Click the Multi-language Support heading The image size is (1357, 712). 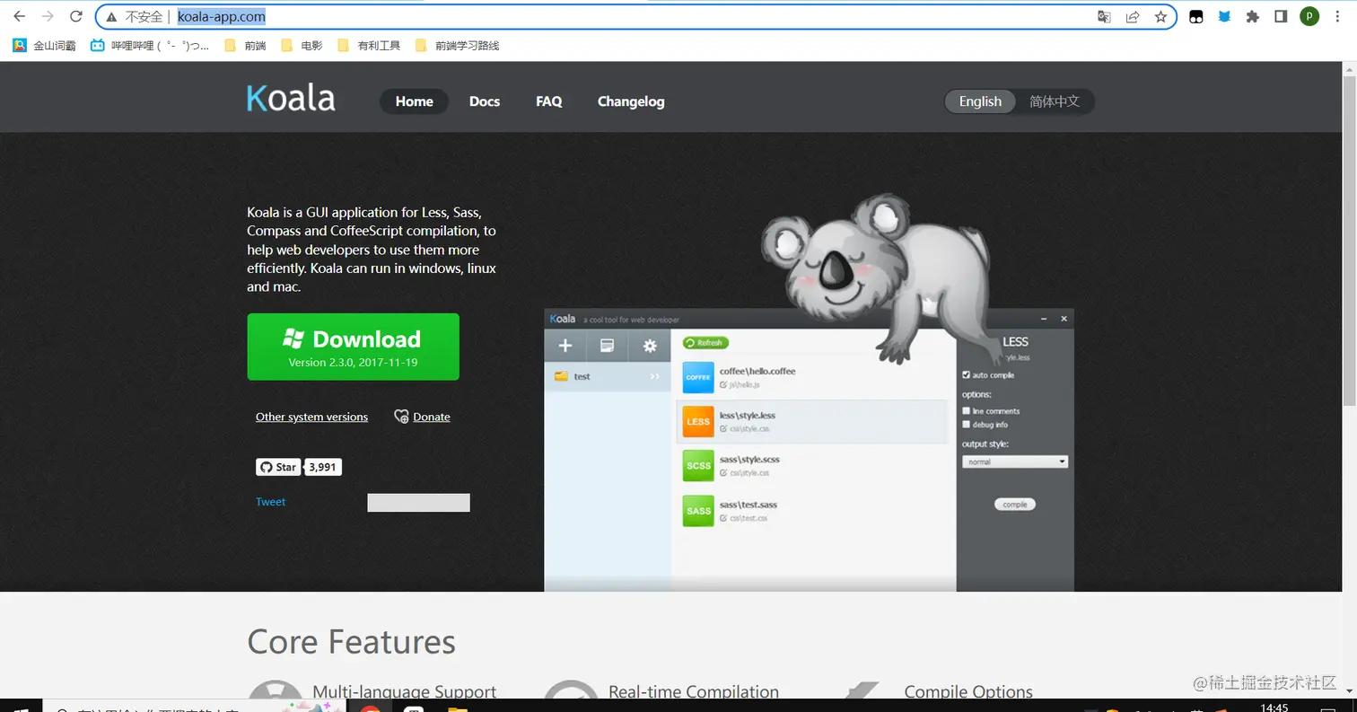pyautogui.click(x=404, y=691)
